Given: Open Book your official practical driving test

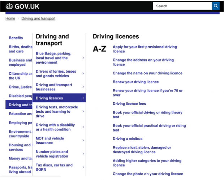Looking at the screenshot, I should (x=149, y=128).
